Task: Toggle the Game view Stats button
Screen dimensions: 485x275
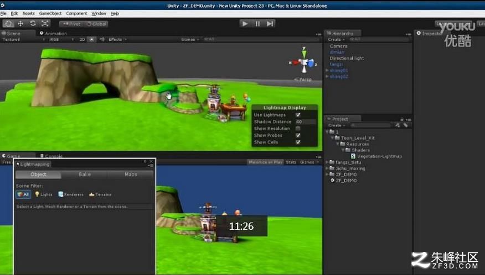Action: [x=291, y=162]
